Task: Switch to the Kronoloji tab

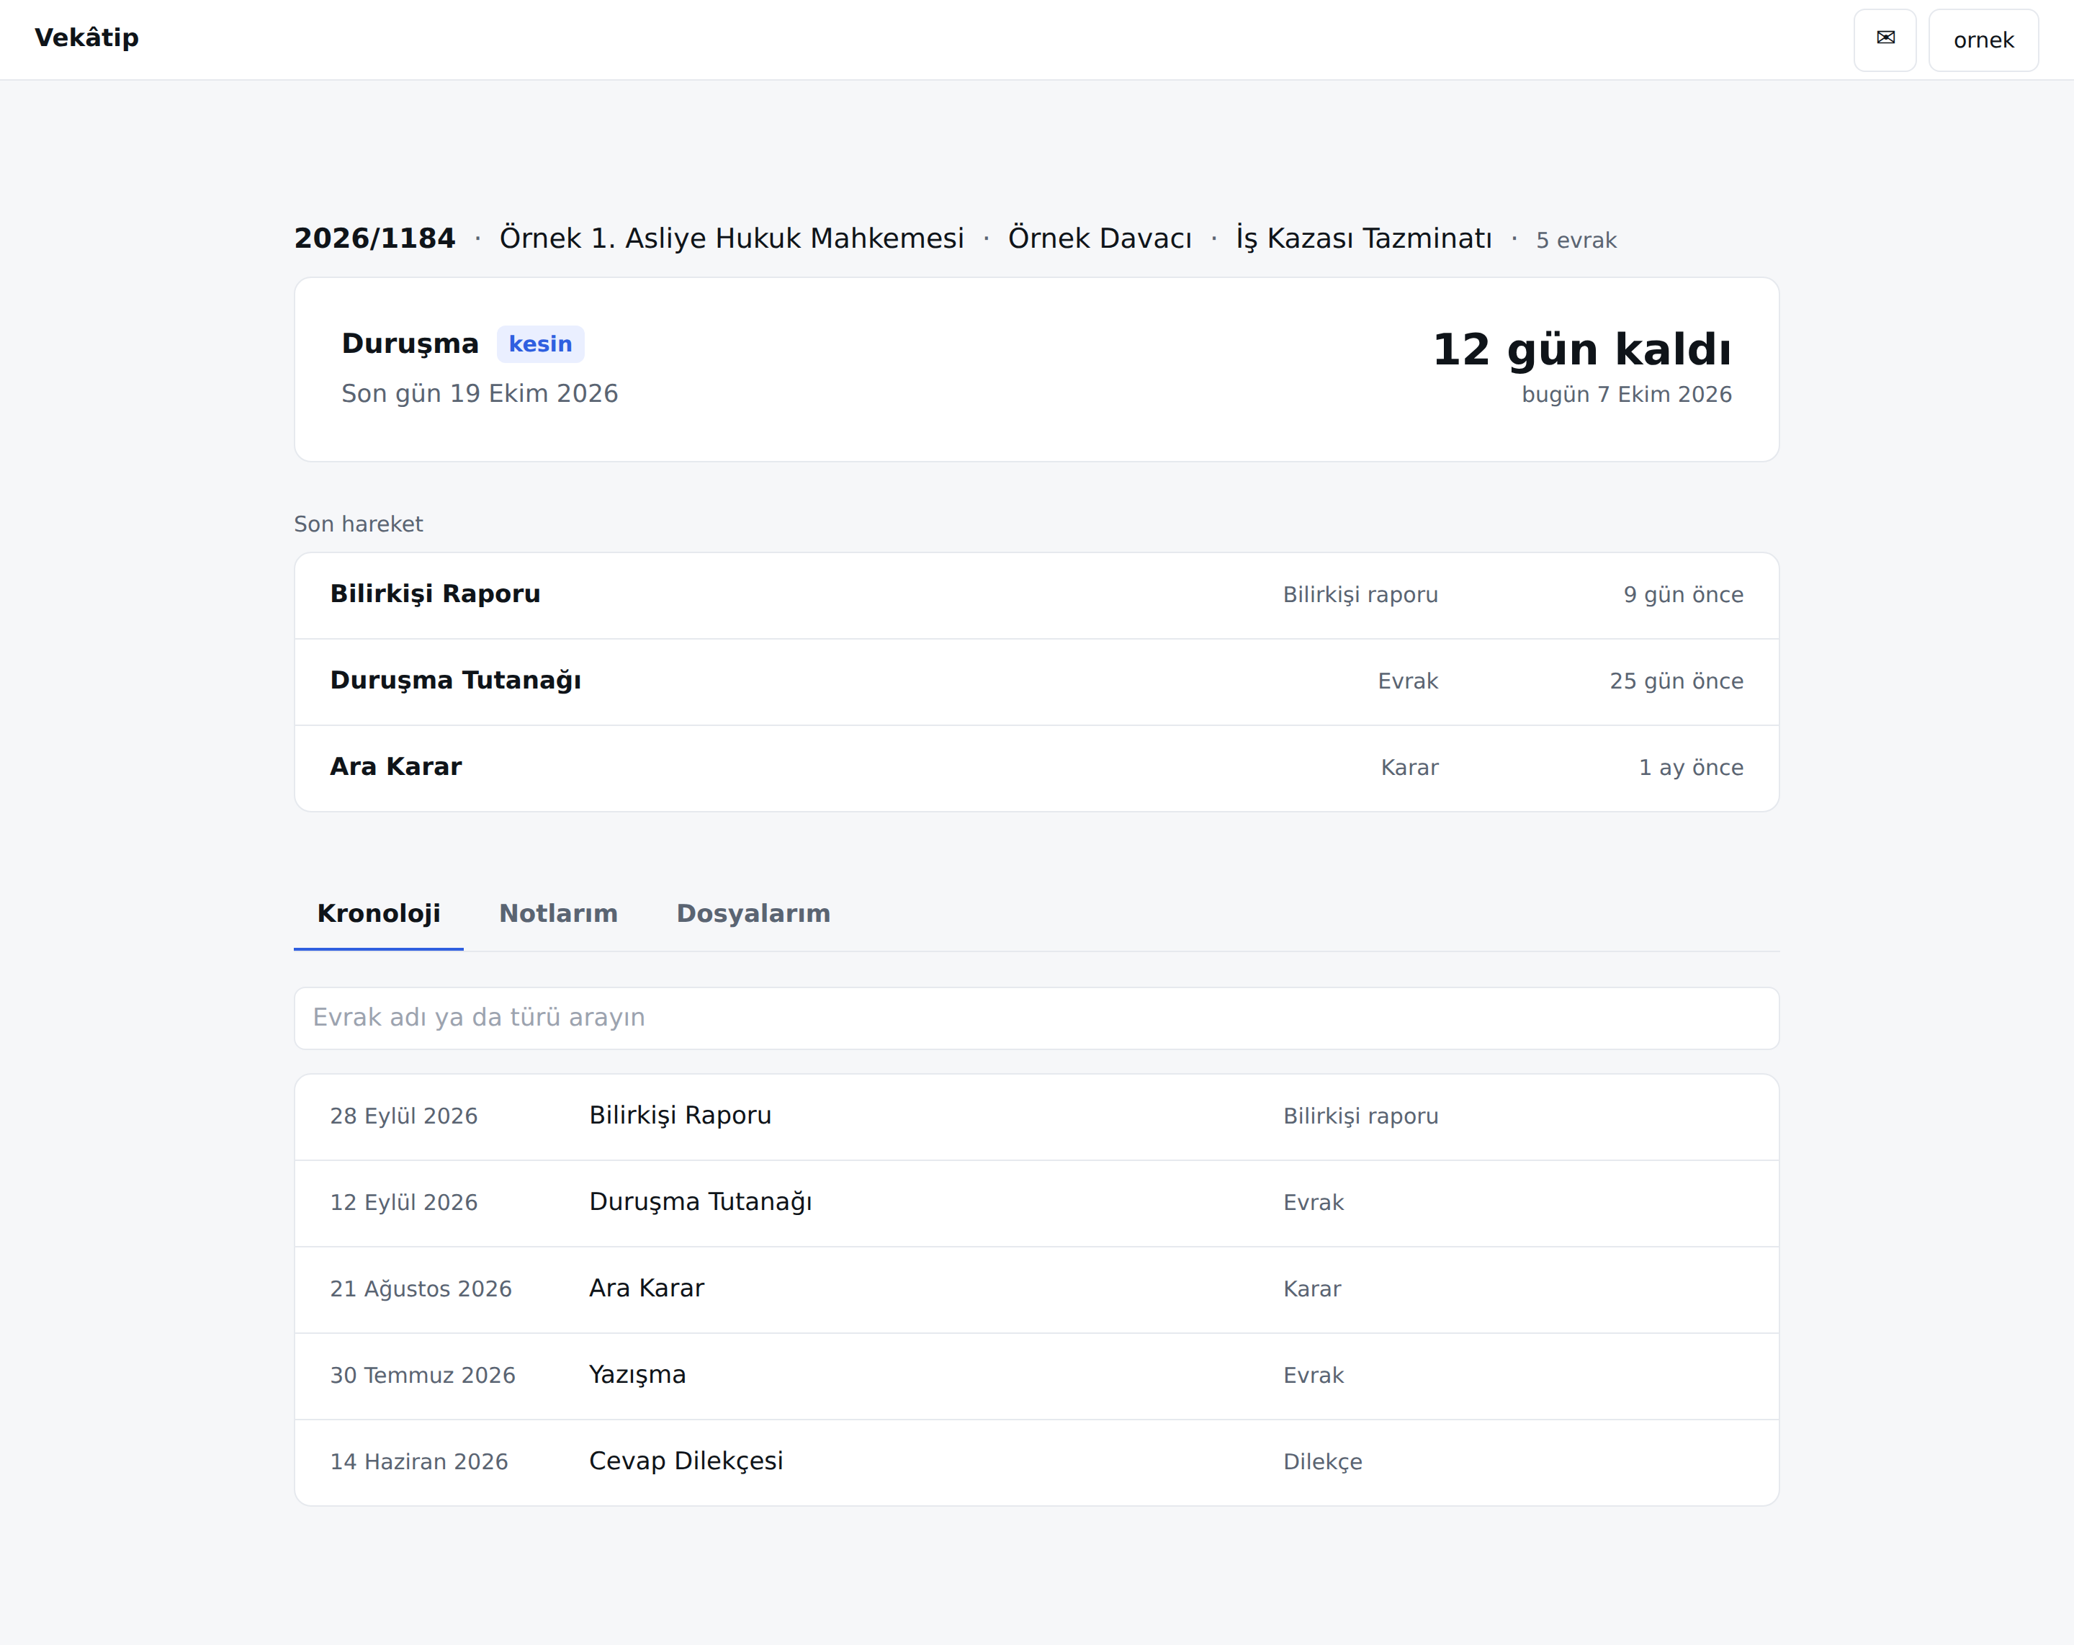Action: 378,913
